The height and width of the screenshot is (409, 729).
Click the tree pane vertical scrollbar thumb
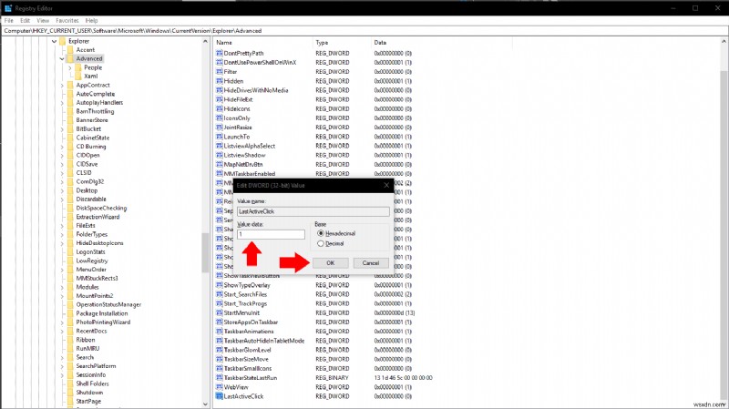tap(206, 252)
